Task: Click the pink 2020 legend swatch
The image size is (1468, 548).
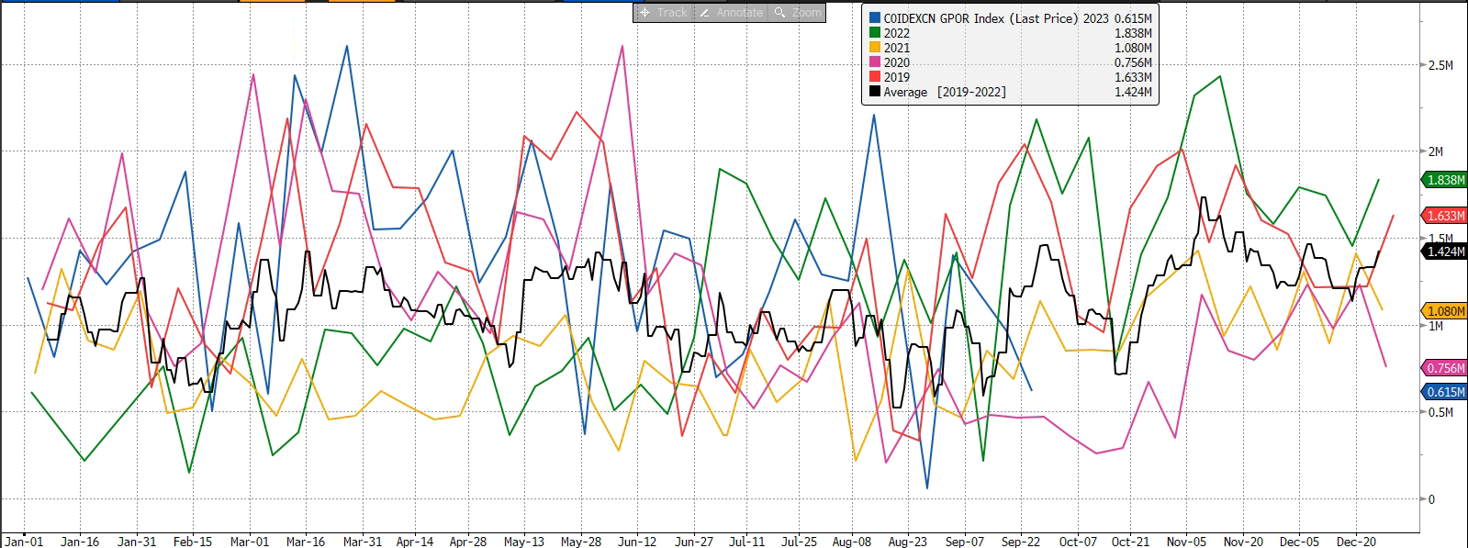Action: point(875,62)
